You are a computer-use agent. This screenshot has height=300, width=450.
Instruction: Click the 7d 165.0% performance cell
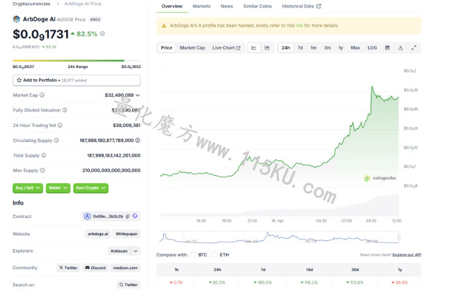(263, 282)
